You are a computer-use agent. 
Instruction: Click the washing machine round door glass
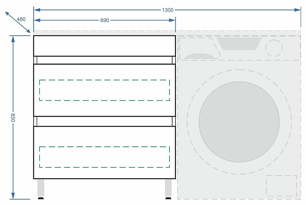239,122
